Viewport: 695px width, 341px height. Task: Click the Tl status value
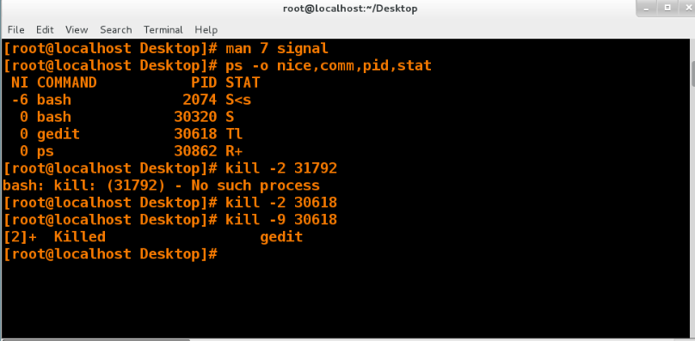234,134
